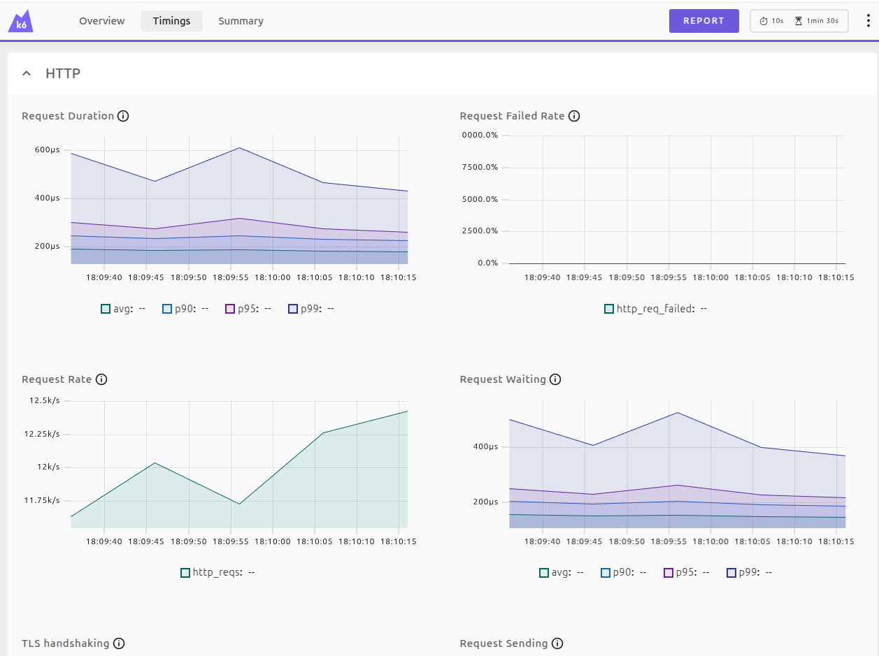Toggle p99 series in Request Waiting legend

(x=750, y=573)
